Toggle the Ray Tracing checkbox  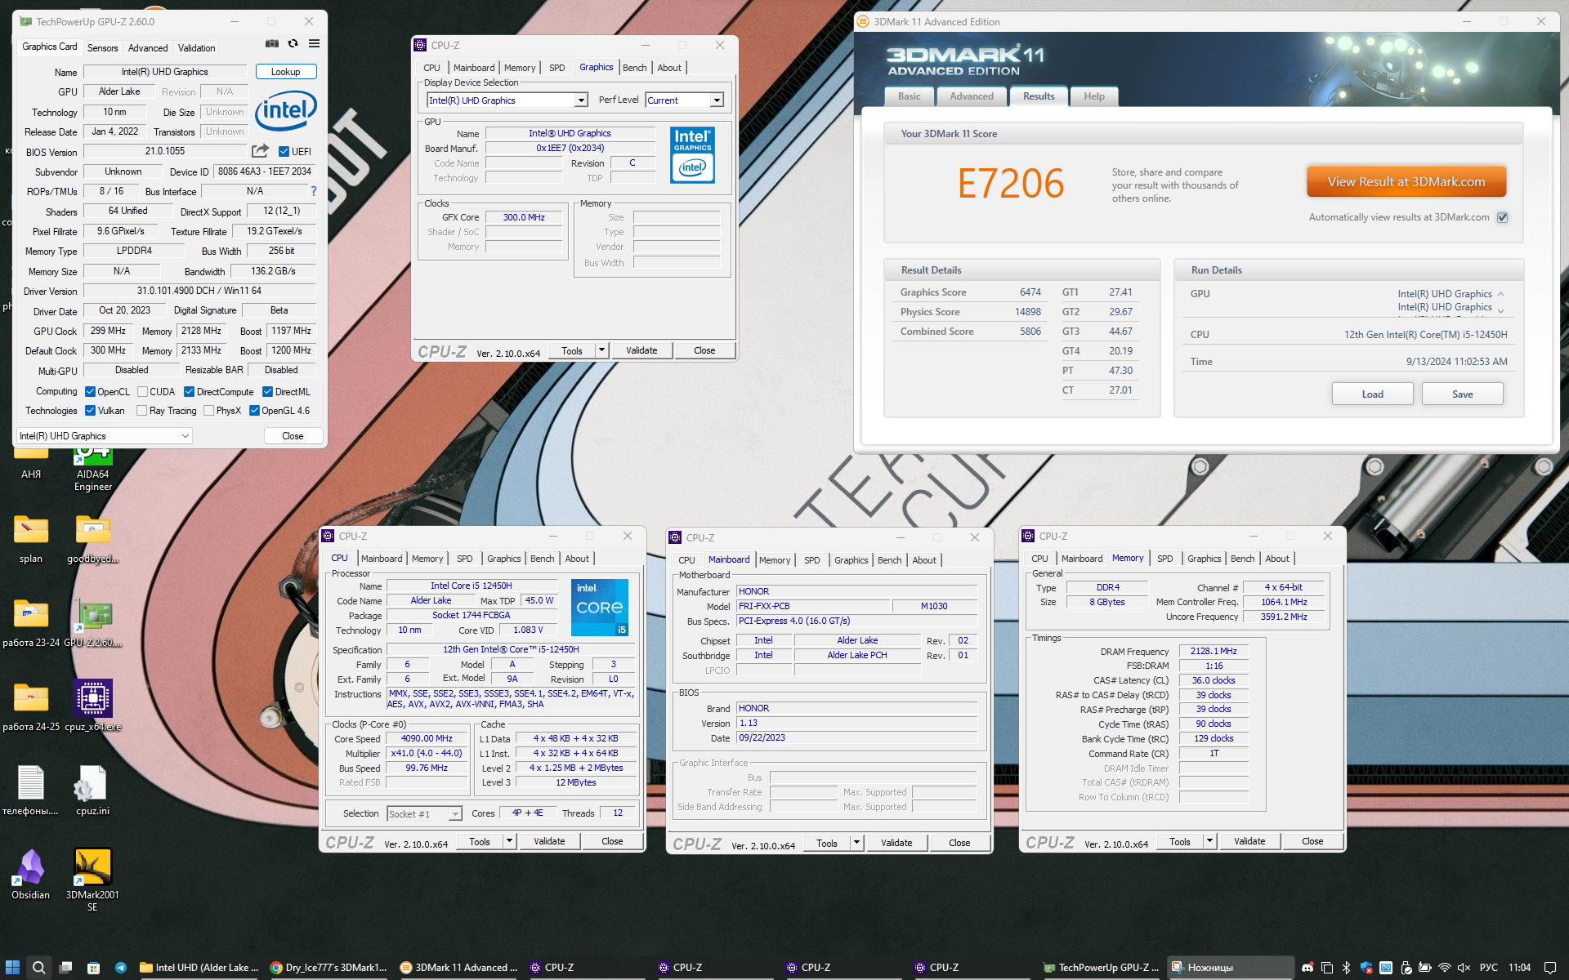(x=142, y=411)
